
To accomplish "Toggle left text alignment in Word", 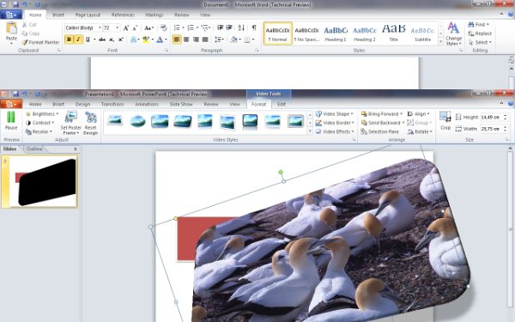I will pos(177,39).
